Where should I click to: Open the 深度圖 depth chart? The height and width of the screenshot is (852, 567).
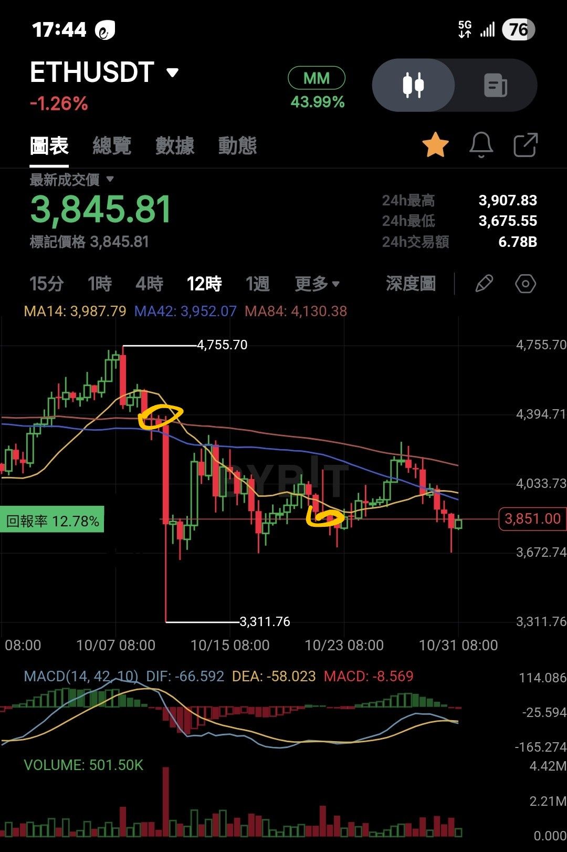[x=411, y=284]
